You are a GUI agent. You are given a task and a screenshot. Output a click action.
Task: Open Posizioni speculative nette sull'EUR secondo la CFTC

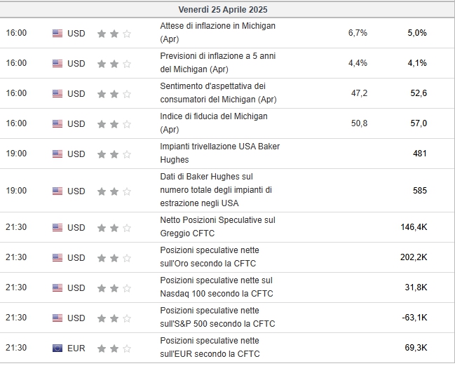[210, 347]
